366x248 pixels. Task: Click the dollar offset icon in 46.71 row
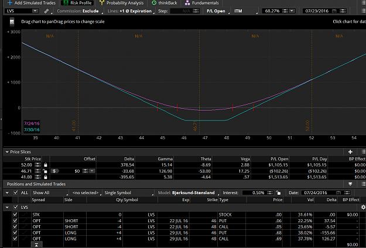(x=54, y=171)
